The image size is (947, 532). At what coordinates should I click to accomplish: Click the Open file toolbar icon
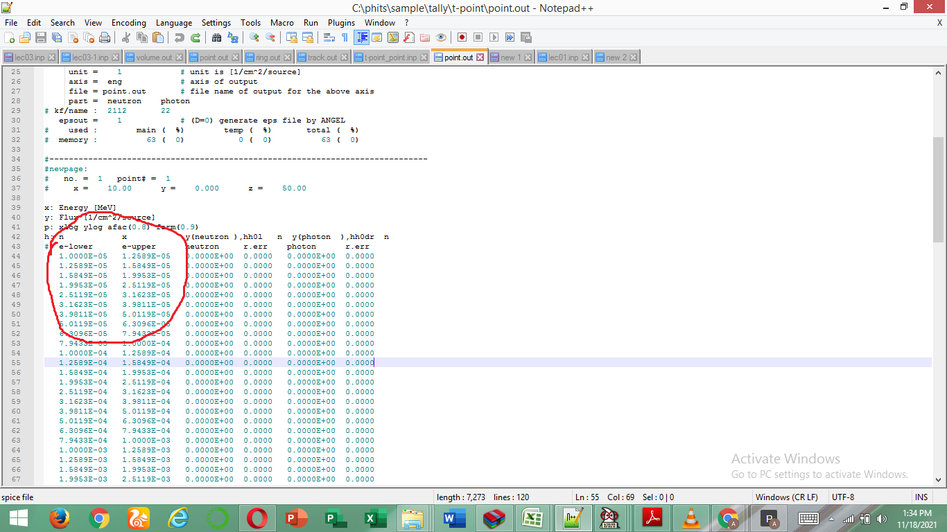click(25, 37)
